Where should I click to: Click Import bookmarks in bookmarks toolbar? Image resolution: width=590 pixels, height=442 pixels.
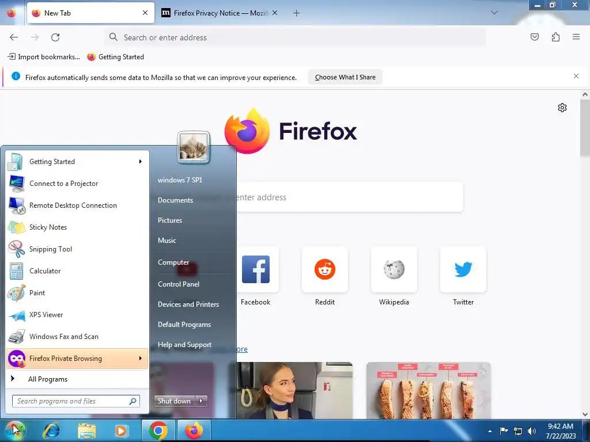(x=44, y=57)
